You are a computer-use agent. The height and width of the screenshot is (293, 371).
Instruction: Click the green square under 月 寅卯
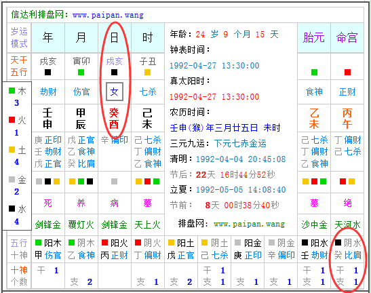(x=81, y=72)
